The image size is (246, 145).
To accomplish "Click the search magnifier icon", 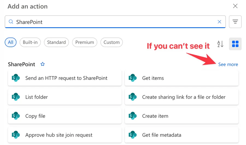I will click(11, 22).
